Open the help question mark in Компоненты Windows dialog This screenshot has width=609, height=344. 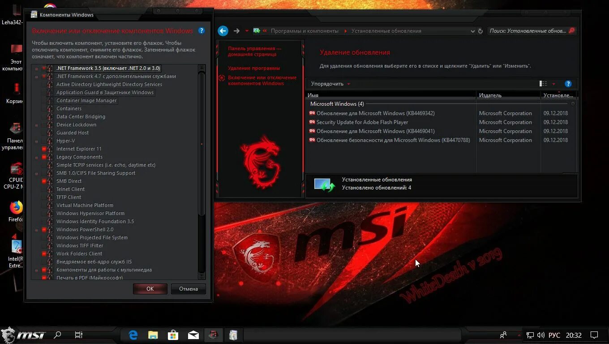(201, 31)
